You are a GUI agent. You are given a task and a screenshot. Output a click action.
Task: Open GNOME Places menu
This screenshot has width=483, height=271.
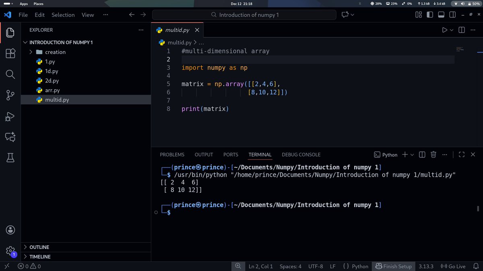click(x=39, y=4)
